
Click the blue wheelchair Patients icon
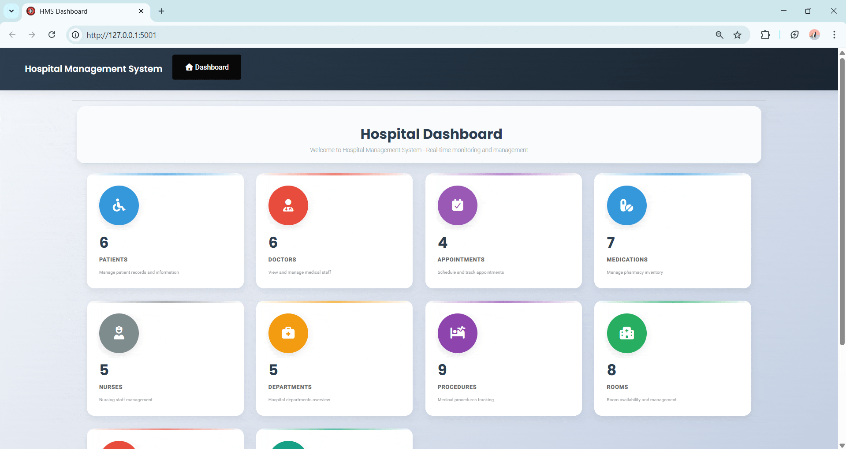pyautogui.click(x=119, y=205)
